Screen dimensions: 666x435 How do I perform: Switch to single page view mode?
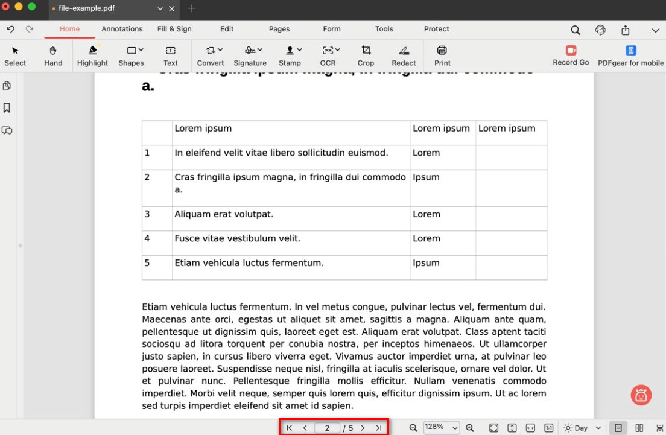tap(618, 428)
